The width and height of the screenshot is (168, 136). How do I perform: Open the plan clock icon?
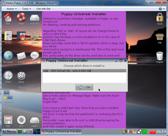point(8,75)
